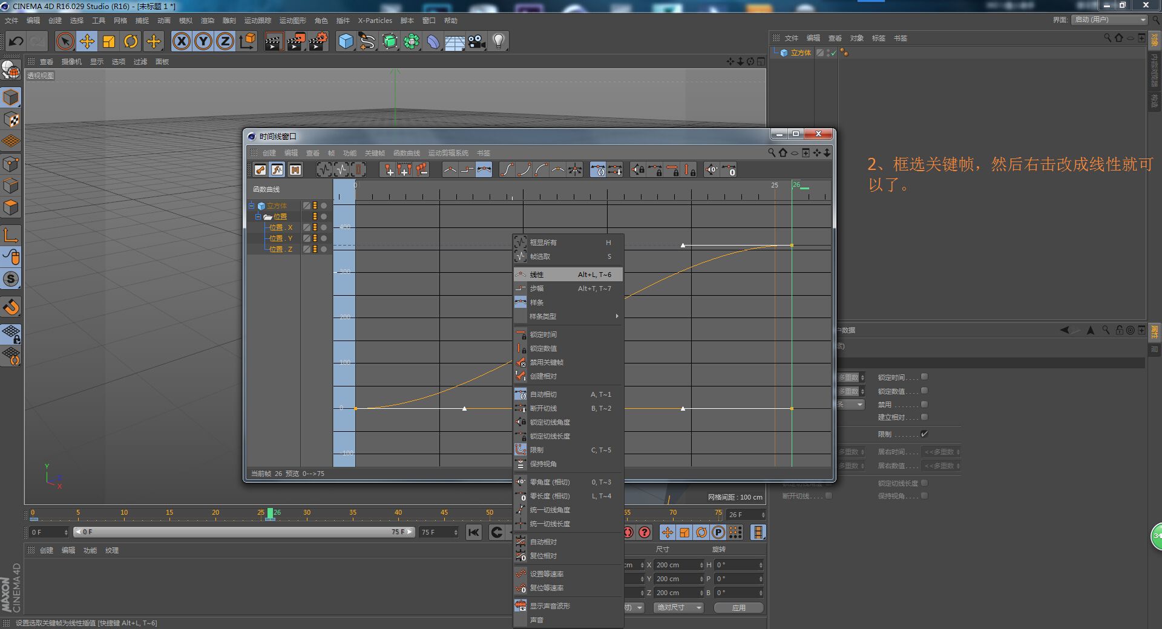Add a camera object
1162x629 pixels.
click(477, 42)
